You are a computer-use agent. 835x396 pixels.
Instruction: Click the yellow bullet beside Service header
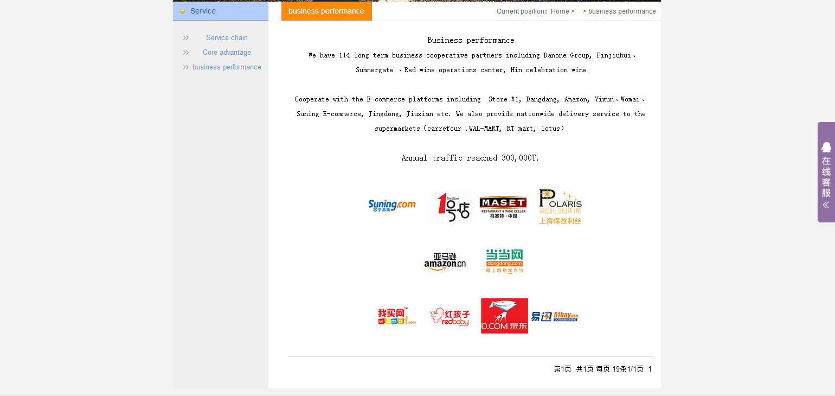tap(183, 11)
